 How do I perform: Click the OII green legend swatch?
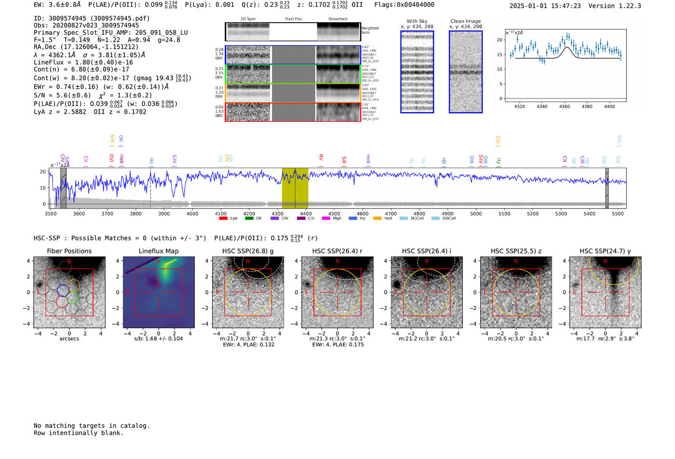(x=249, y=218)
